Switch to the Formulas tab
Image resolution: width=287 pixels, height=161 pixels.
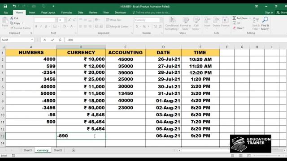(x=66, y=13)
